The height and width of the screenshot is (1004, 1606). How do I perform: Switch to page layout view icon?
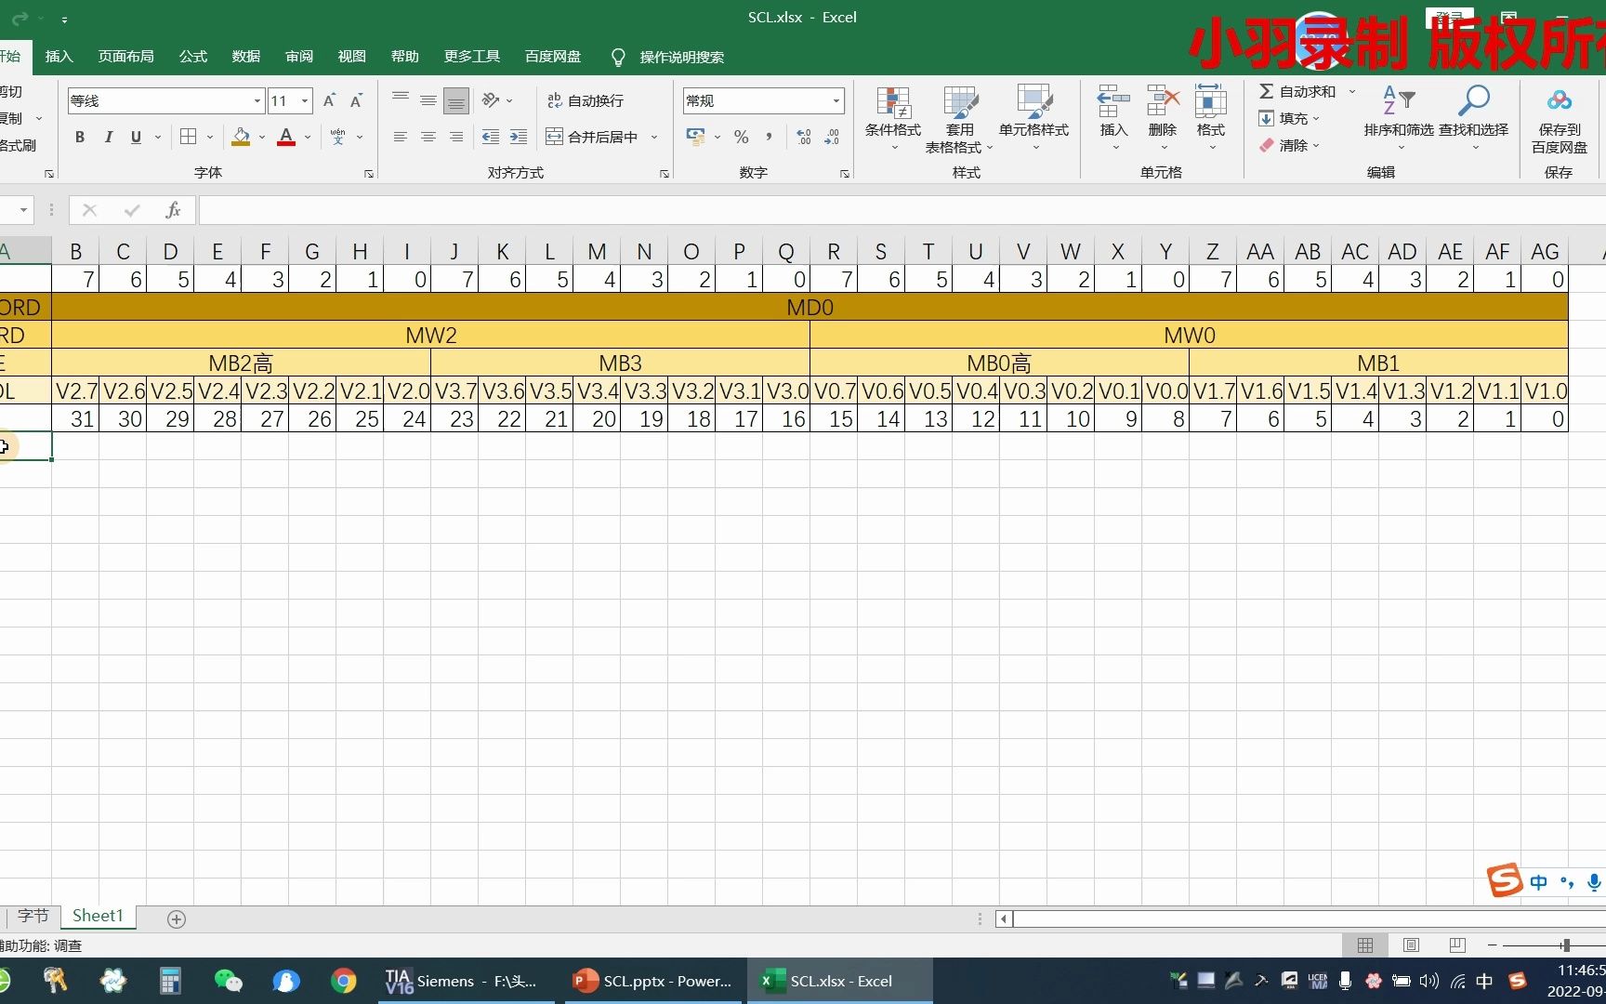pos(1411,945)
